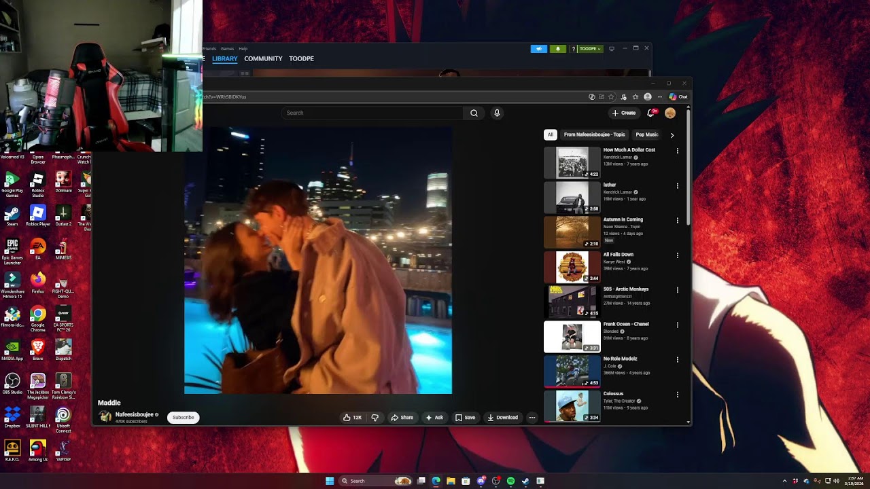The image size is (870, 489).
Task: Click the Download button
Action: point(503,418)
